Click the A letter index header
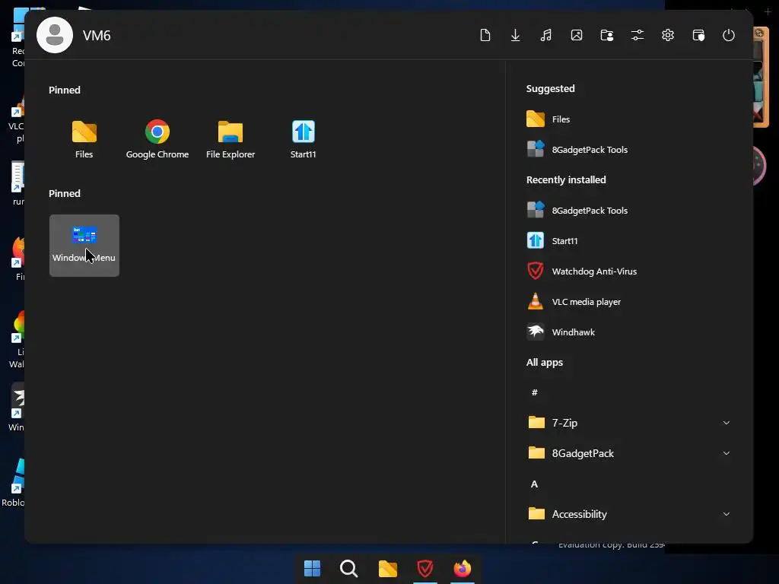The image size is (779, 584). coord(535,484)
